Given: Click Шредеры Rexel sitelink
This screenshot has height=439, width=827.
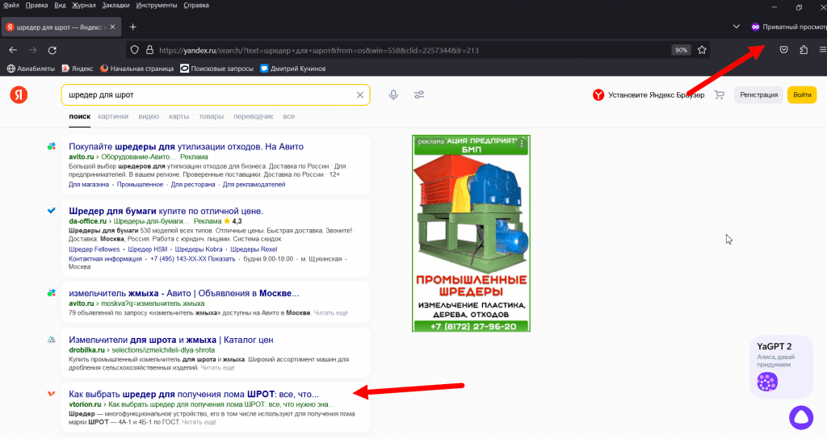Looking at the screenshot, I should click(254, 249).
